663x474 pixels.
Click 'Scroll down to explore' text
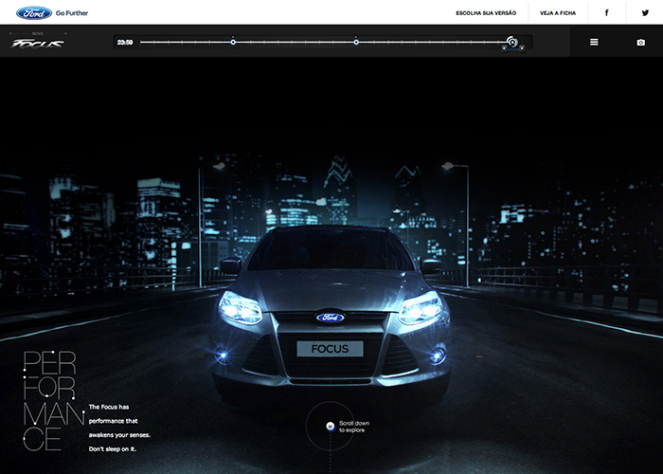(x=354, y=427)
